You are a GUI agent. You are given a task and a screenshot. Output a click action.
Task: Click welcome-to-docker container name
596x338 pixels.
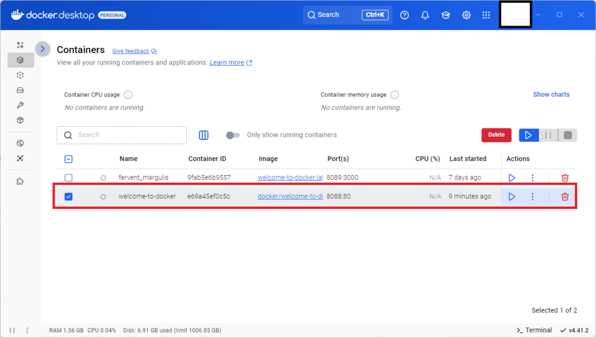[x=147, y=197]
